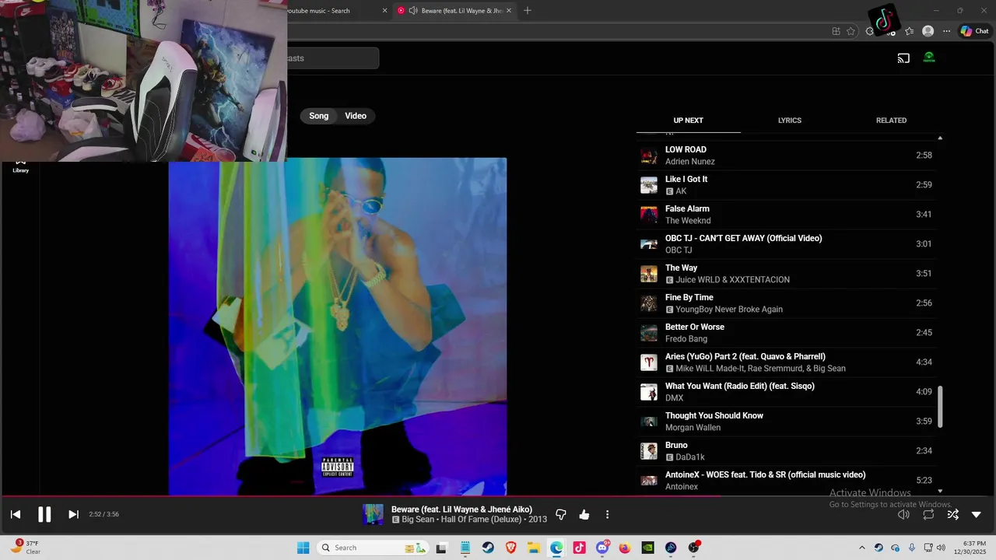The image size is (996, 560).
Task: Open the RELATED tab
Action: tap(891, 121)
